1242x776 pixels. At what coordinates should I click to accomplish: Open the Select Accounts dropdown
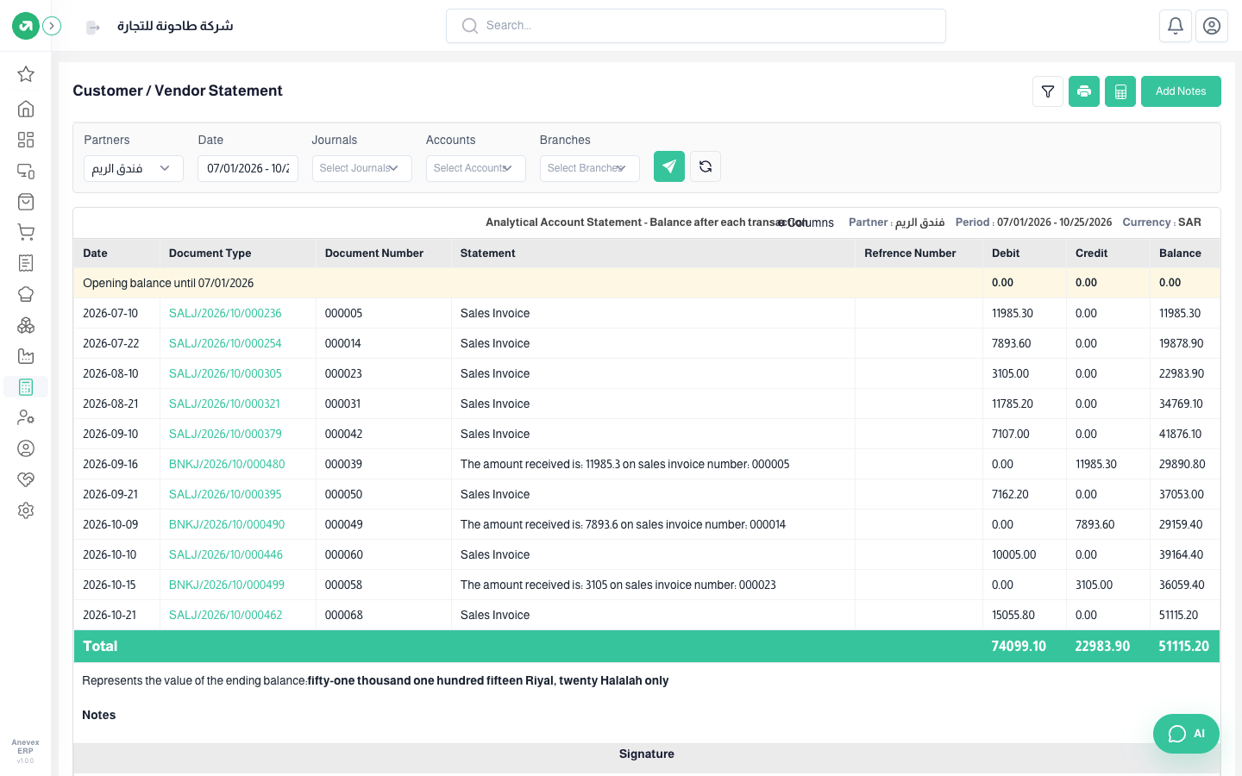476,168
